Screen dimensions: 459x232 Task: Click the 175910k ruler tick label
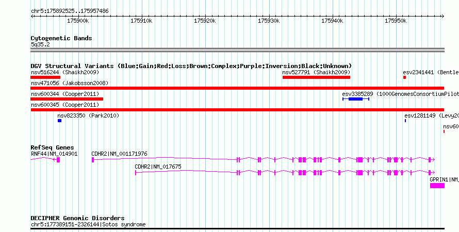pyautogui.click(x=142, y=21)
